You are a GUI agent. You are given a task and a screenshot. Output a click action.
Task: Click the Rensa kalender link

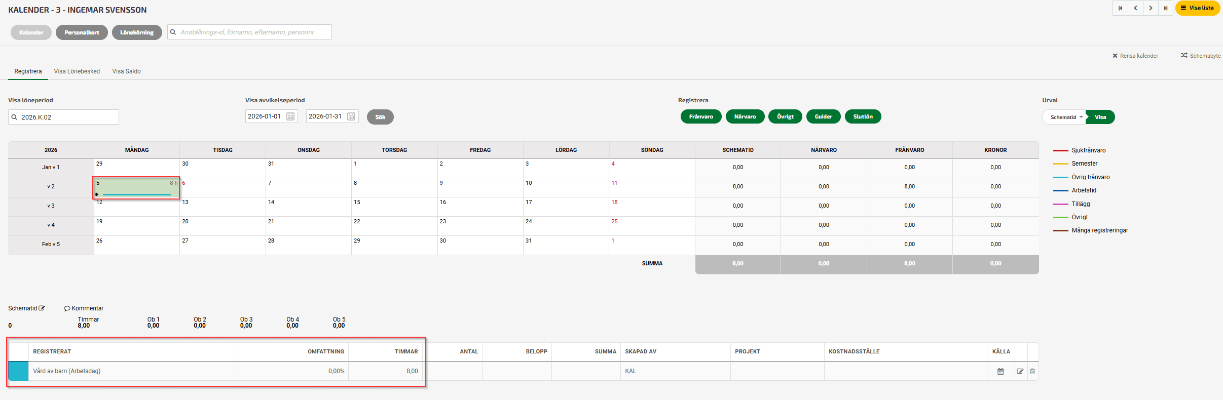[1135, 56]
